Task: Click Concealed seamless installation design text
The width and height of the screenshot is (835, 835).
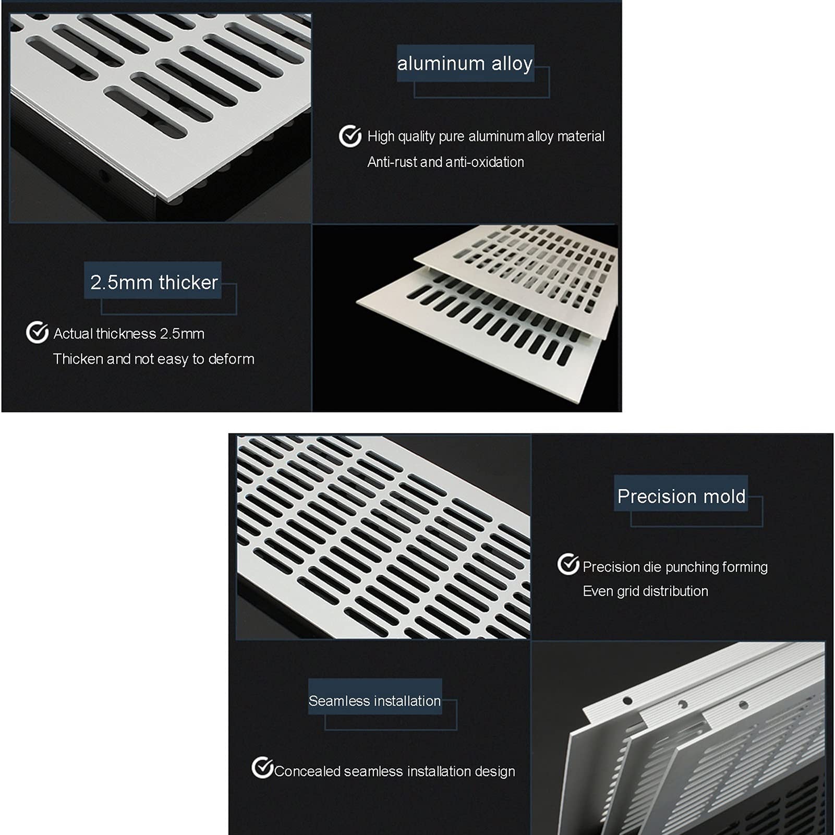Action: click(394, 771)
